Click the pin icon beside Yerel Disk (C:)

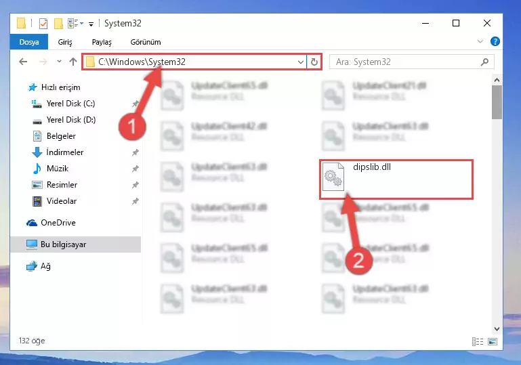[136, 104]
